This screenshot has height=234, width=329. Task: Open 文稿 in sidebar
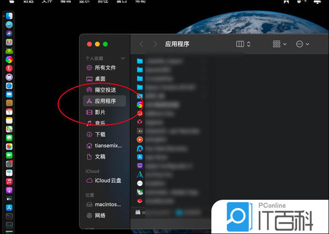click(x=104, y=157)
